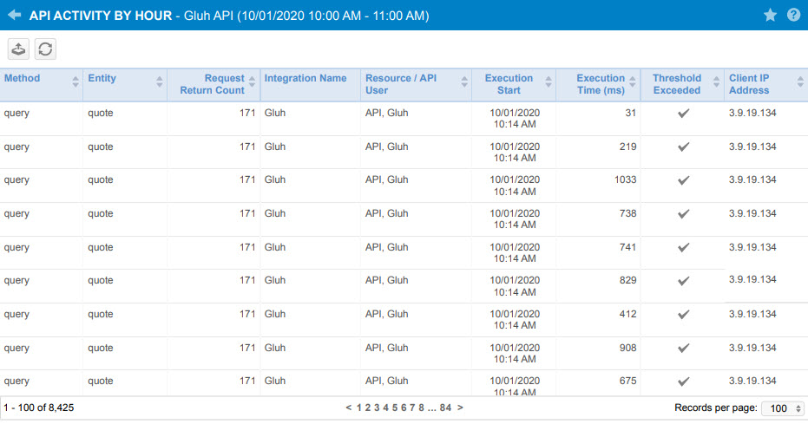808x424 pixels.
Task: Sort by Method column arrows
Action: pos(76,82)
